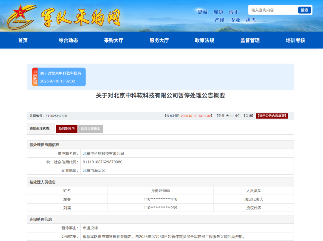This screenshot has height=241, width=323.
Task: Click the 串通投标 suspension reason
Action: click(90, 228)
